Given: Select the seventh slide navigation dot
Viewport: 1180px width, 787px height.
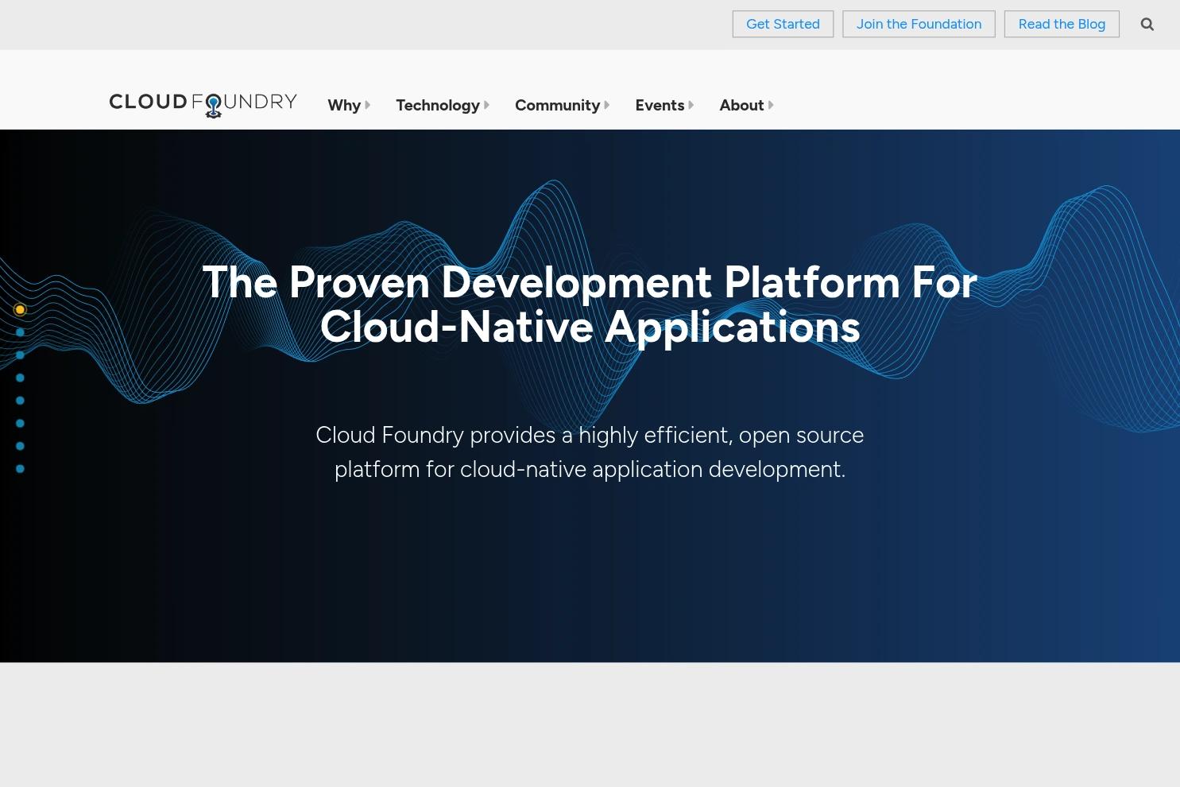Looking at the screenshot, I should pos(20,446).
